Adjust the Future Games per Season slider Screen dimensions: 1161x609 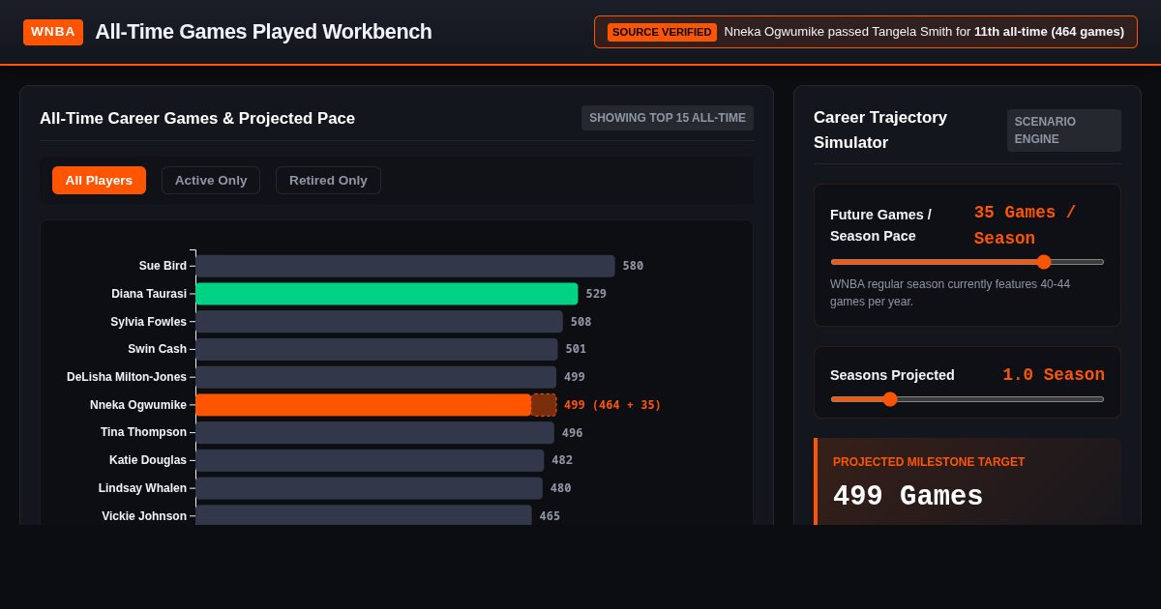pyautogui.click(x=967, y=262)
